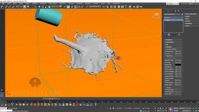Enable the Initial Fill Up checkbox

[165, 56]
